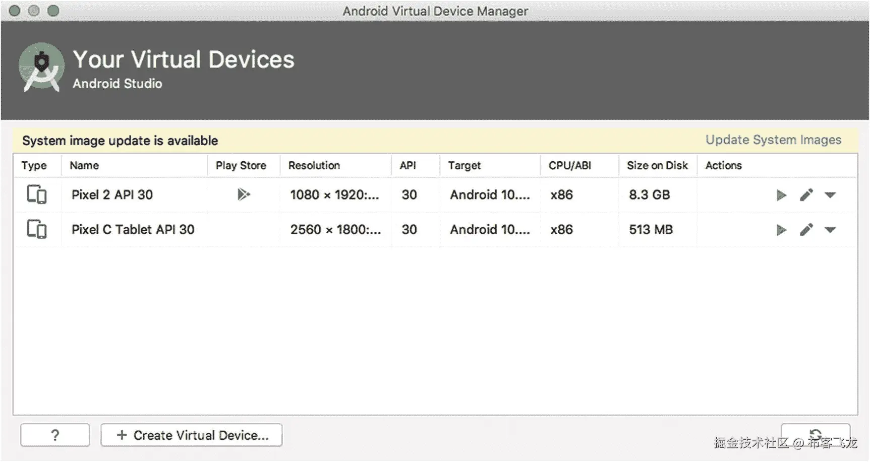This screenshot has width=870, height=462.
Task: Click the Play Store icon for Pixel 2
Action: 244,194
